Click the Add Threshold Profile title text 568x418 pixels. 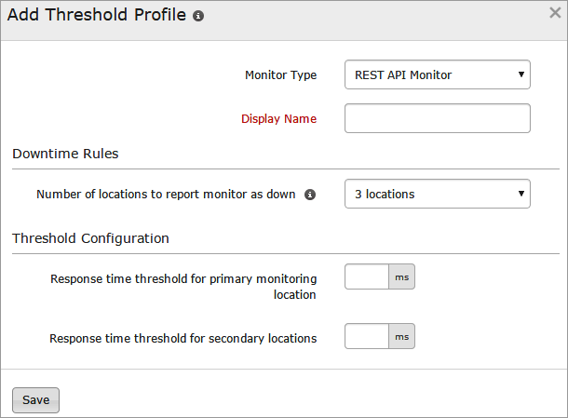(98, 17)
